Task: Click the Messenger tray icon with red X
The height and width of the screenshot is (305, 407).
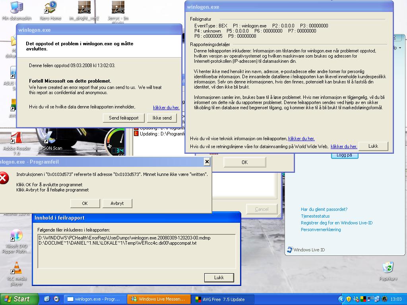Action: coord(356,299)
